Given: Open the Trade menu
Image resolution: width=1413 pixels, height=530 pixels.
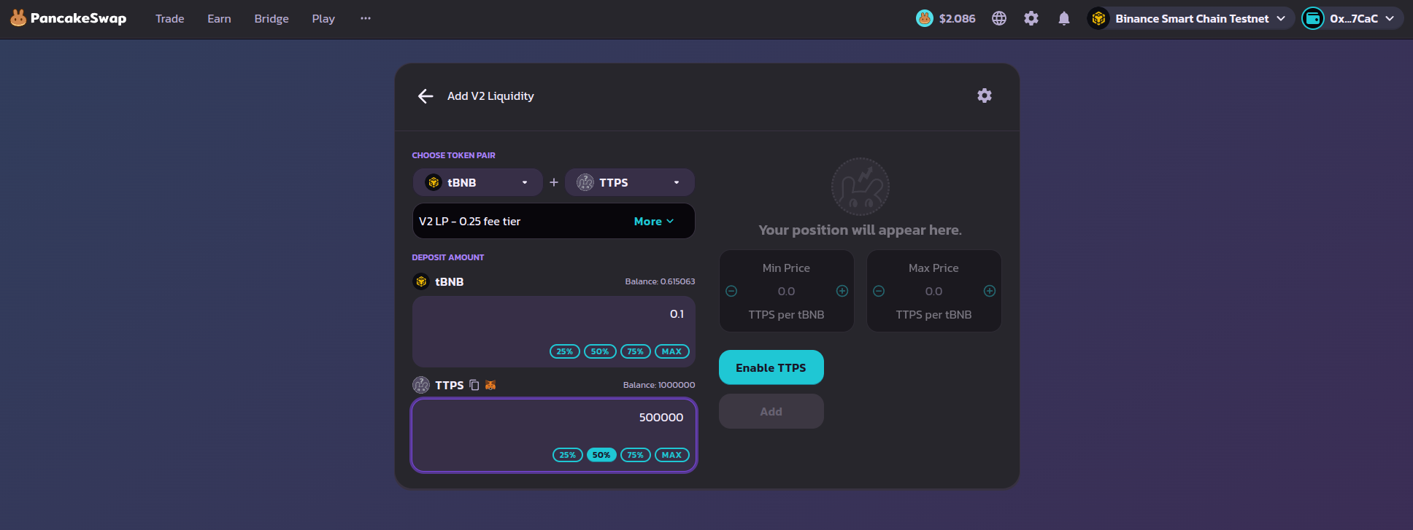Looking at the screenshot, I should (x=169, y=19).
